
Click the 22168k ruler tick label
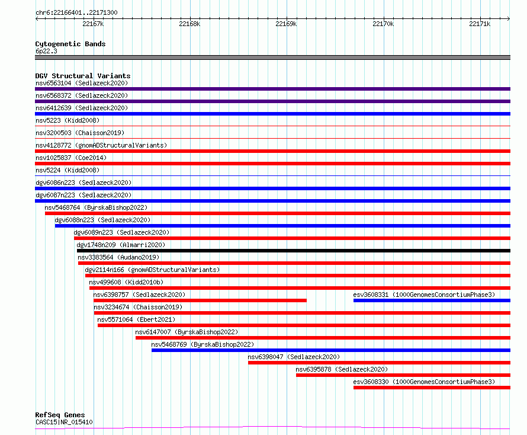pos(189,24)
